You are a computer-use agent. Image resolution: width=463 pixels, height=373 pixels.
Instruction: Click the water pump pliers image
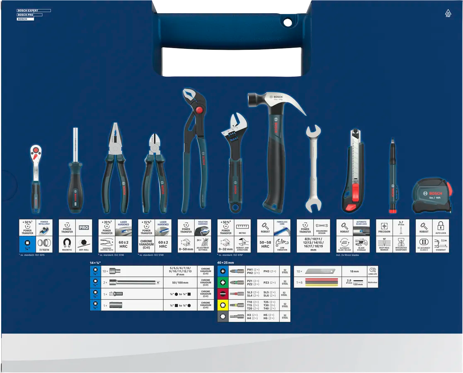(194, 150)
